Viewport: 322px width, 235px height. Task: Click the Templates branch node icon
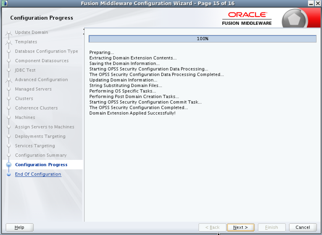click(x=9, y=42)
